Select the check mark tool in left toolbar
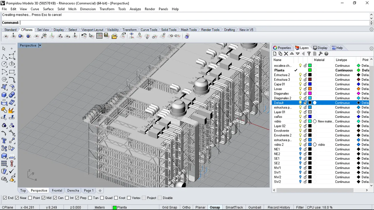 (x=12, y=171)
